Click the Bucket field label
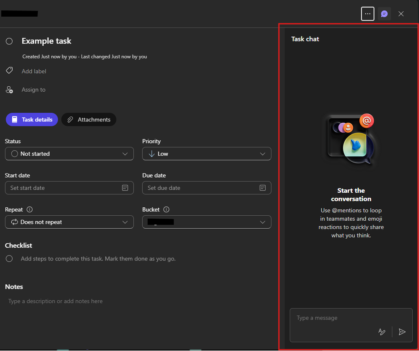 coord(151,209)
